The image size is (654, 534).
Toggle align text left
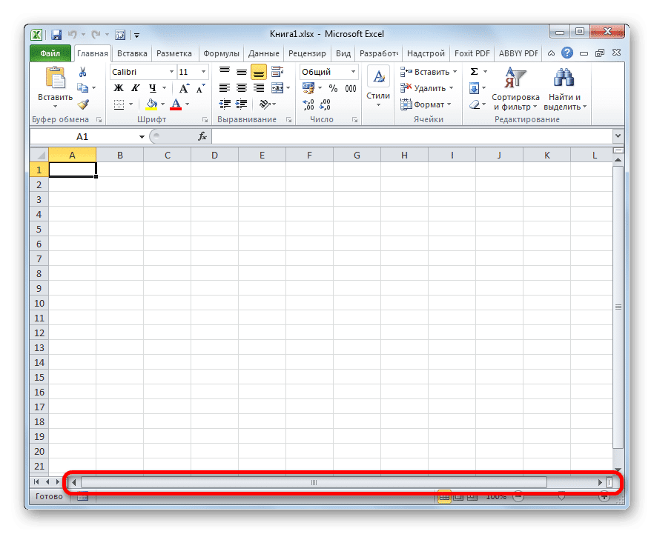pyautogui.click(x=225, y=88)
